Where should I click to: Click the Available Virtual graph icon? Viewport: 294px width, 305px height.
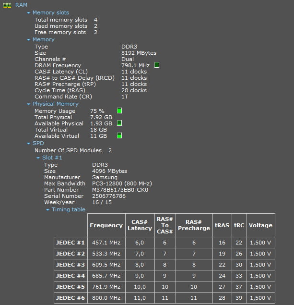point(119,135)
